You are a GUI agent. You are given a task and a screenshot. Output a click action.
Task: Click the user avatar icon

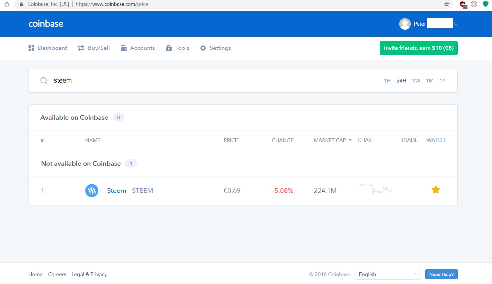coord(405,24)
